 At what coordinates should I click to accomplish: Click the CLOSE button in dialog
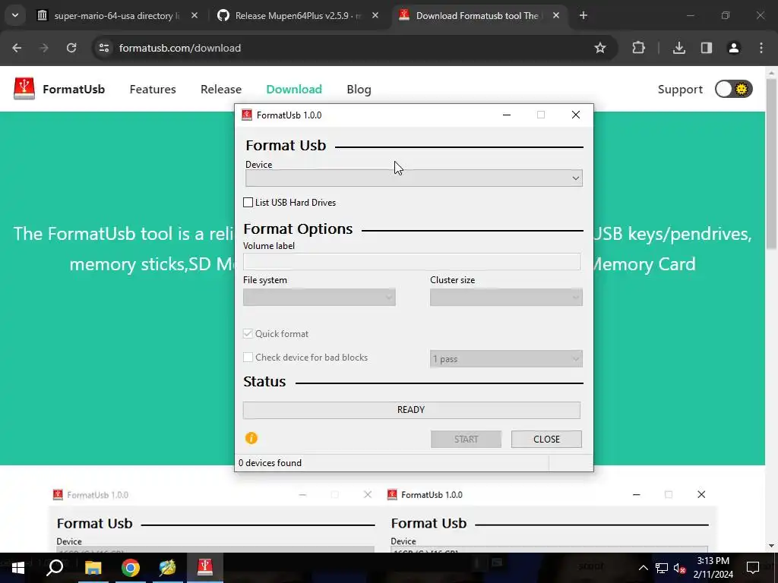tap(546, 440)
